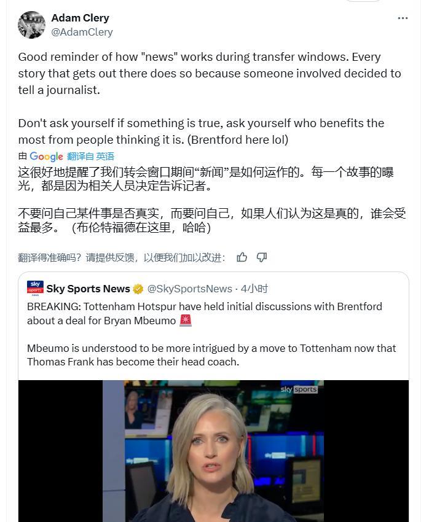
Task: Click the quoted tweet BREAKING text
Action: (205, 313)
